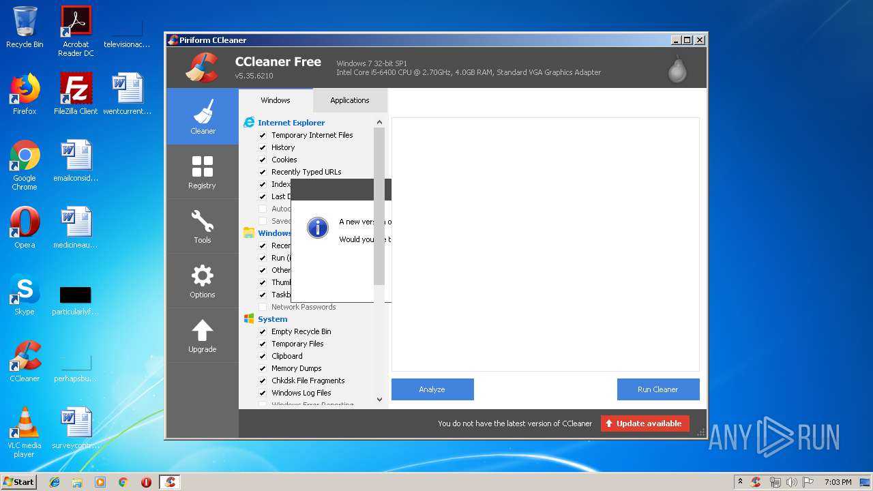
Task: Open the Start menu
Action: [x=19, y=482]
